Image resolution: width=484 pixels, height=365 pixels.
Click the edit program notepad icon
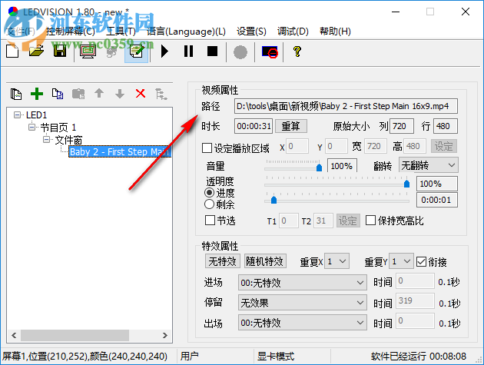[x=137, y=51]
